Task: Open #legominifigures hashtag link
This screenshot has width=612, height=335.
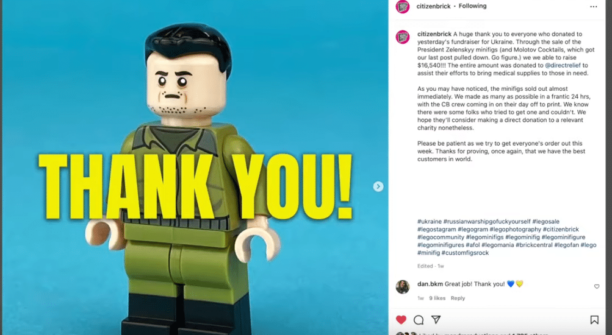Action: pos(441,245)
